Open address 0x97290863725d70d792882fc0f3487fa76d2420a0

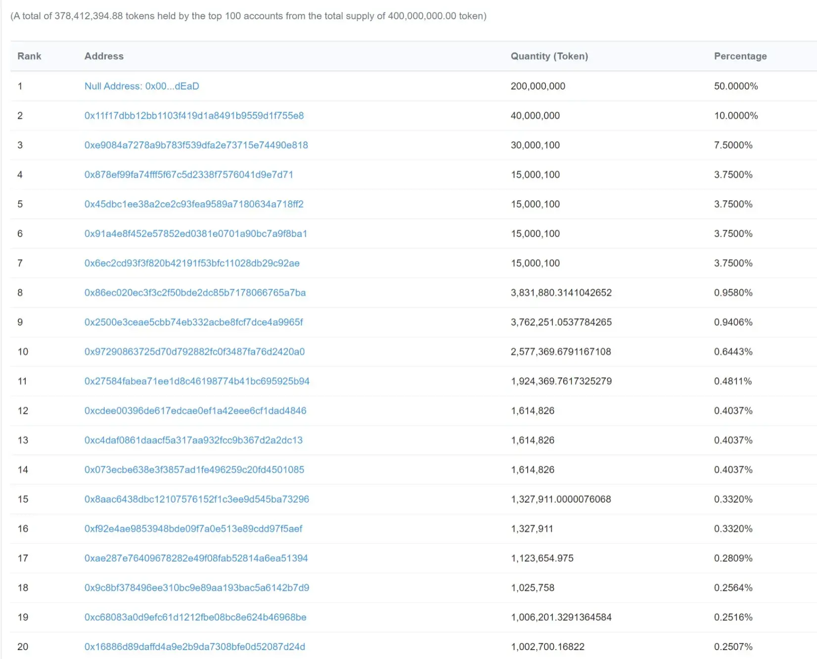(194, 351)
